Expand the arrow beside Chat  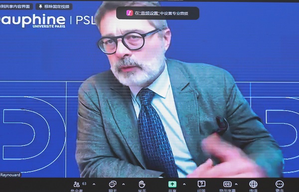point(124,184)
